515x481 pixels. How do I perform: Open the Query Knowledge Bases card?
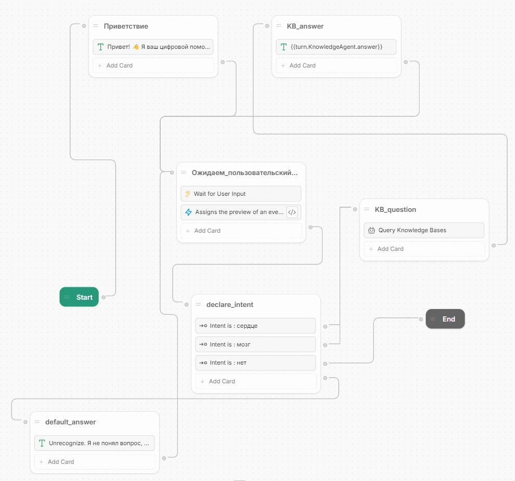click(424, 230)
